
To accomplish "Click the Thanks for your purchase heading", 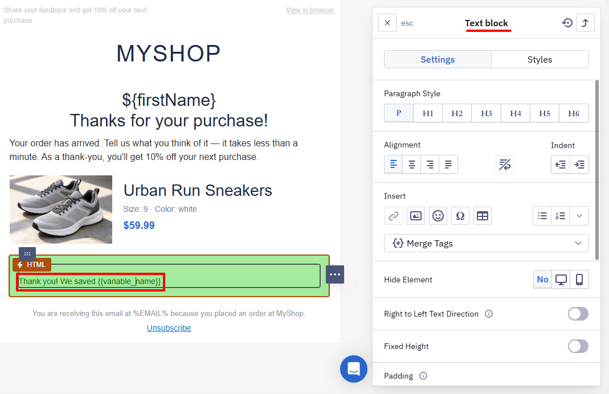I will 169,121.
